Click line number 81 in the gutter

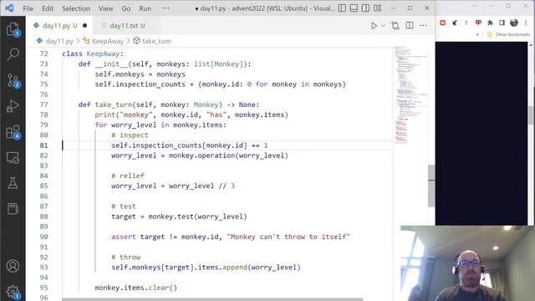tap(43, 145)
